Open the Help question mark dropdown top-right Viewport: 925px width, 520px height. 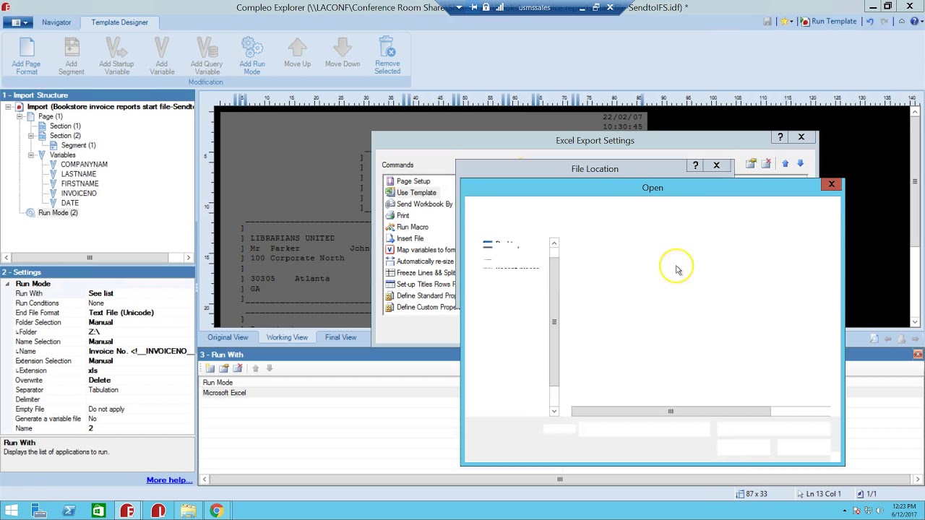tap(916, 22)
